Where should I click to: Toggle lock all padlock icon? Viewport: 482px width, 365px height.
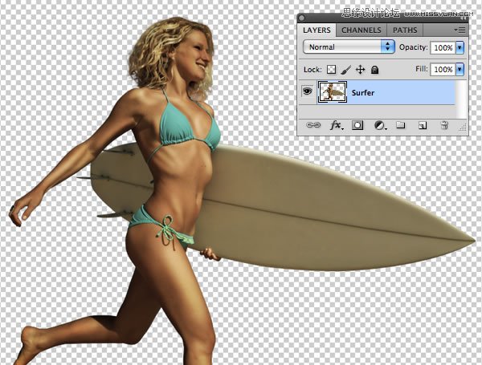374,70
